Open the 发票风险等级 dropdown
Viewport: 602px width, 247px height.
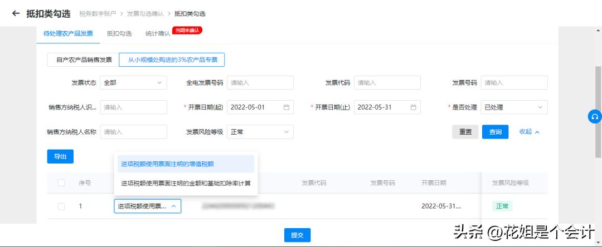coord(260,132)
